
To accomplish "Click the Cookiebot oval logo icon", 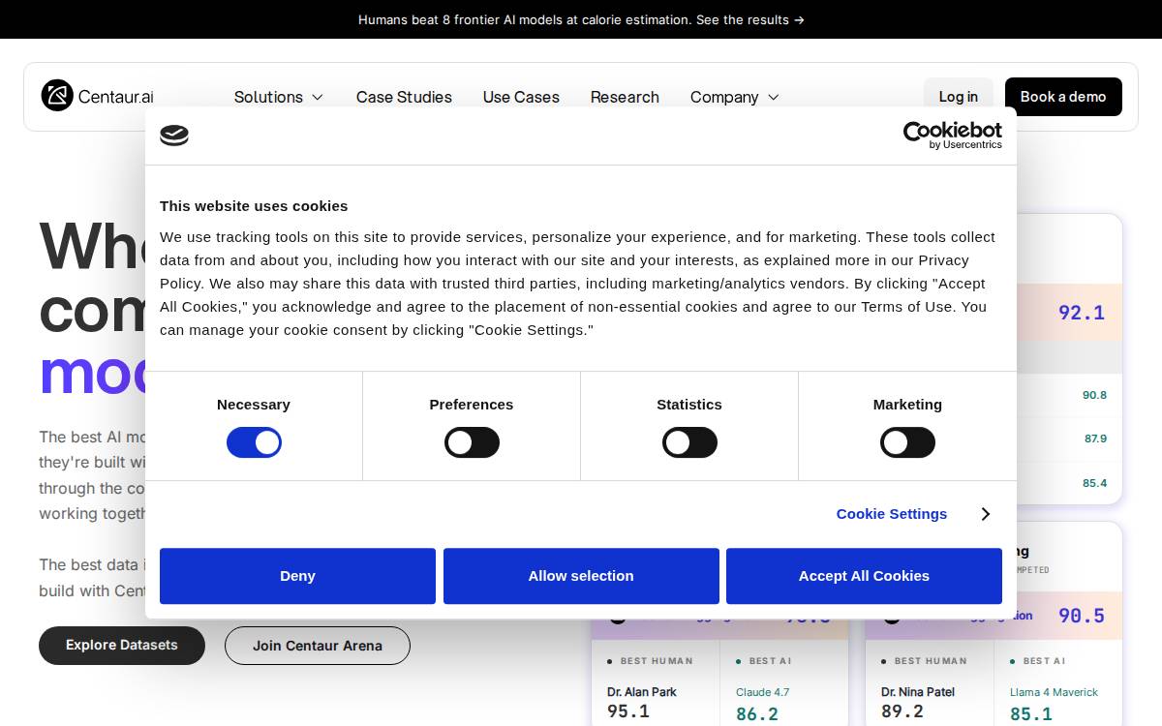I will pos(174,136).
